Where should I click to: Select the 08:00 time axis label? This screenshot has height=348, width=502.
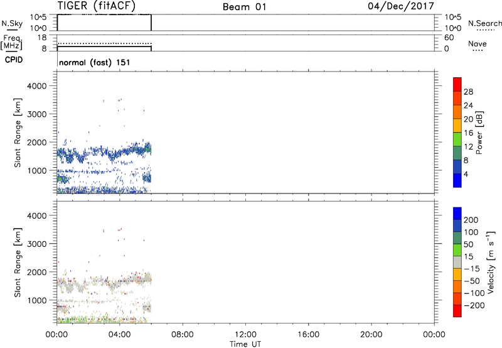click(183, 335)
